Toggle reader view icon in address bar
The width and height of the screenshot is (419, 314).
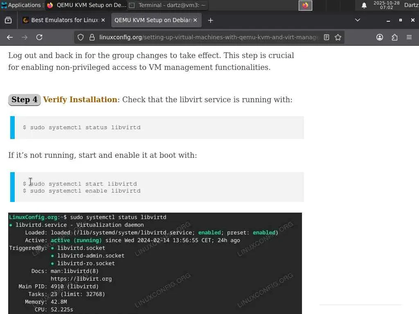(327, 37)
